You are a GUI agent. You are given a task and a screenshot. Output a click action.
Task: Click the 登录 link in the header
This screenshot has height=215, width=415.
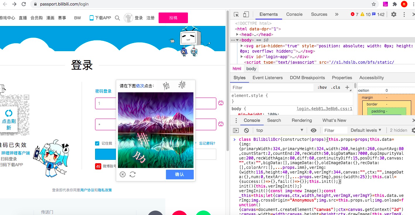click(139, 18)
